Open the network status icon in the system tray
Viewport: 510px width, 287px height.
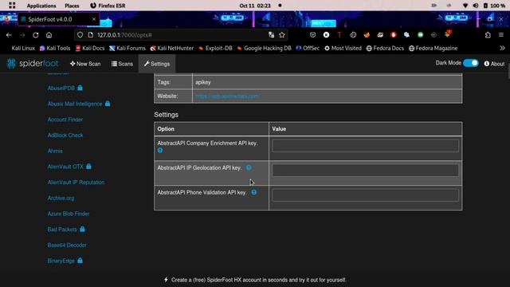tap(465, 6)
